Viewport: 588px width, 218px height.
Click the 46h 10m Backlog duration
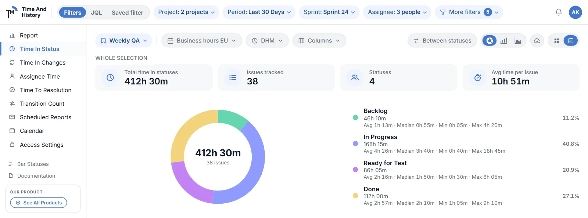(x=374, y=118)
